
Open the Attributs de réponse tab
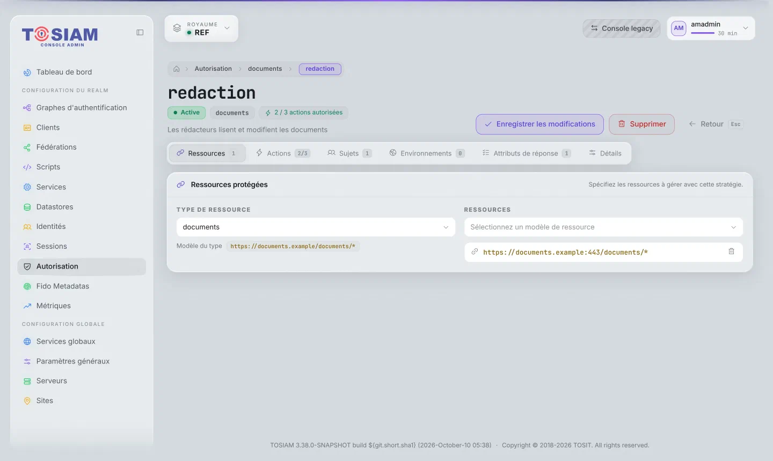(526, 153)
